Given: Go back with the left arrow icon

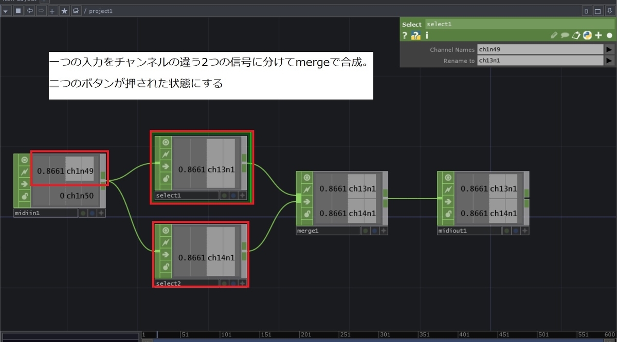Looking at the screenshot, I should click(29, 11).
